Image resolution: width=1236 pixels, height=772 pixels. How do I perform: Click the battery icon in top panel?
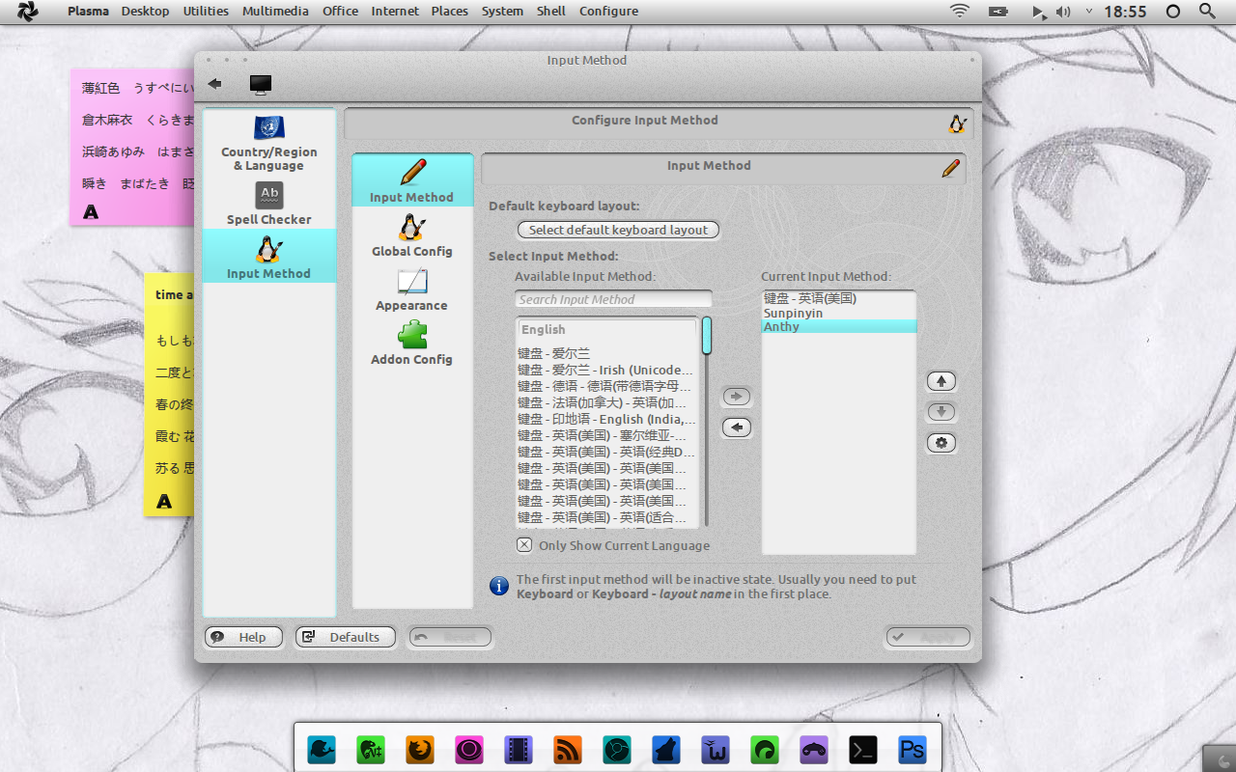coord(998,12)
